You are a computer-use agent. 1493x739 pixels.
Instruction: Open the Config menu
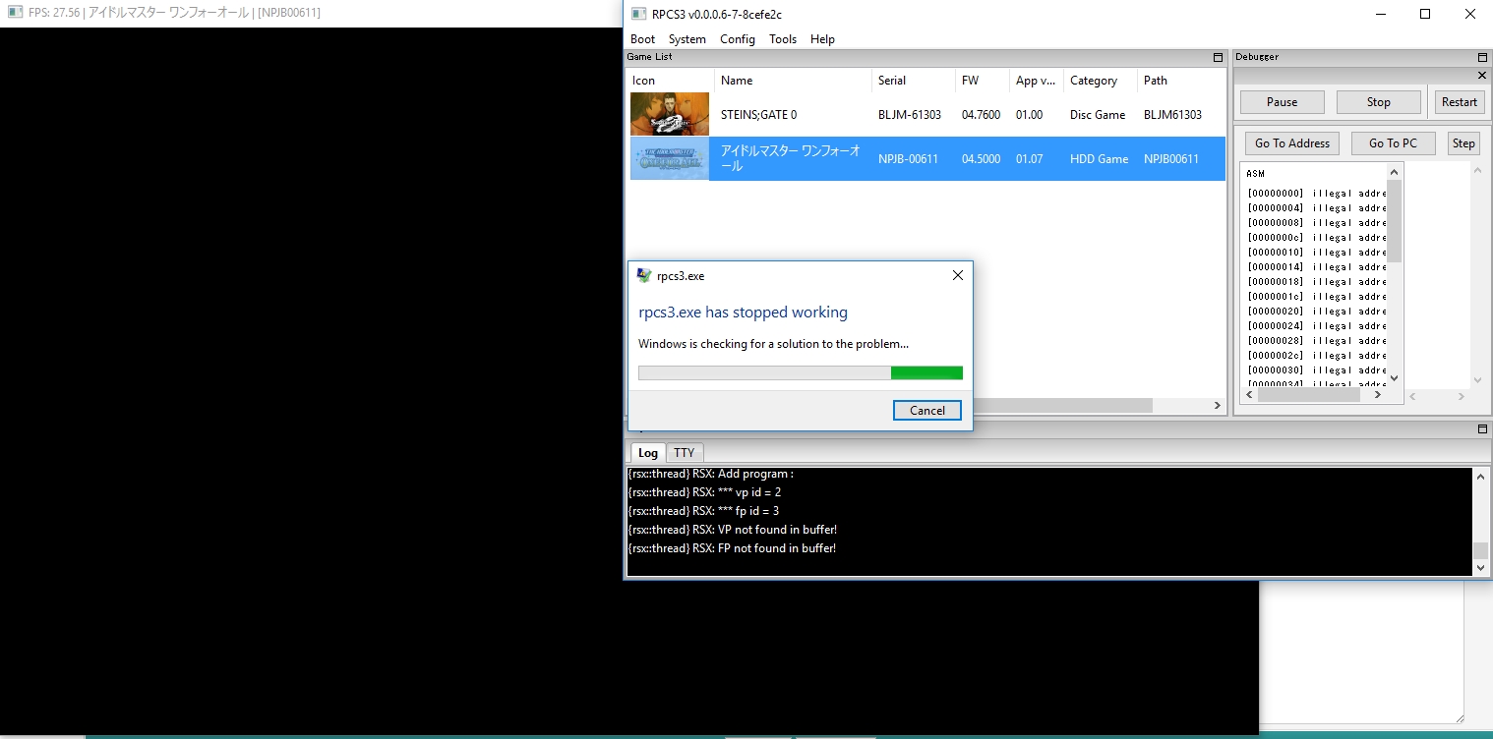pyautogui.click(x=737, y=39)
